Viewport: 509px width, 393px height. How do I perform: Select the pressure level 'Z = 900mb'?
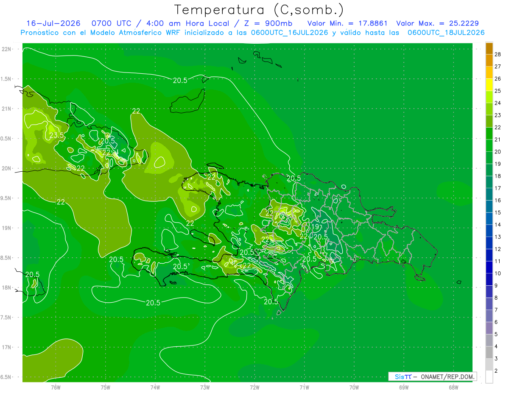(x=268, y=23)
